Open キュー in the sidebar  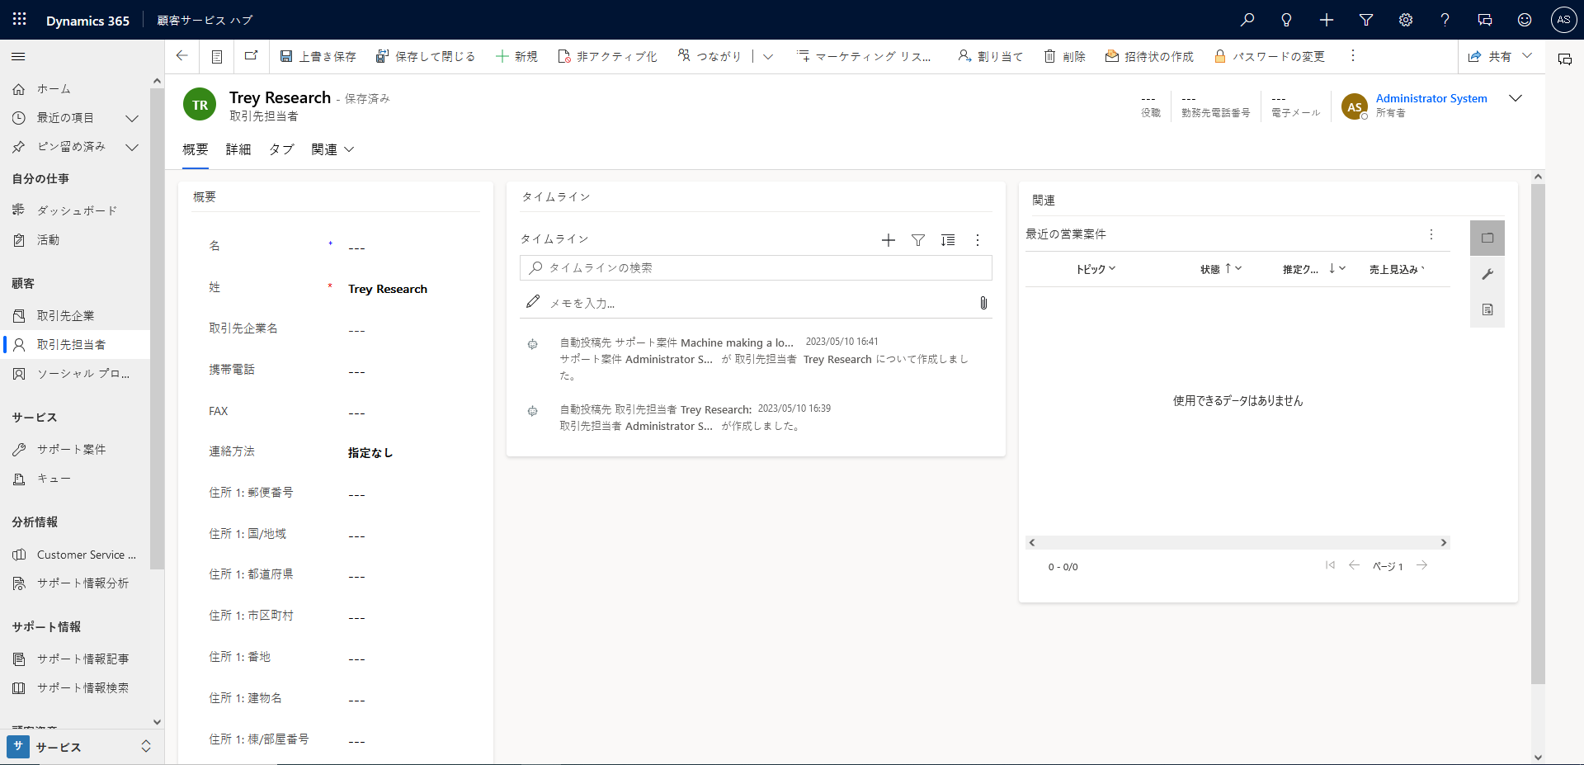75,479
